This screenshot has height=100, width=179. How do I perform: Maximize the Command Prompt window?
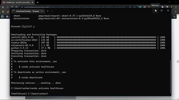[162, 11]
